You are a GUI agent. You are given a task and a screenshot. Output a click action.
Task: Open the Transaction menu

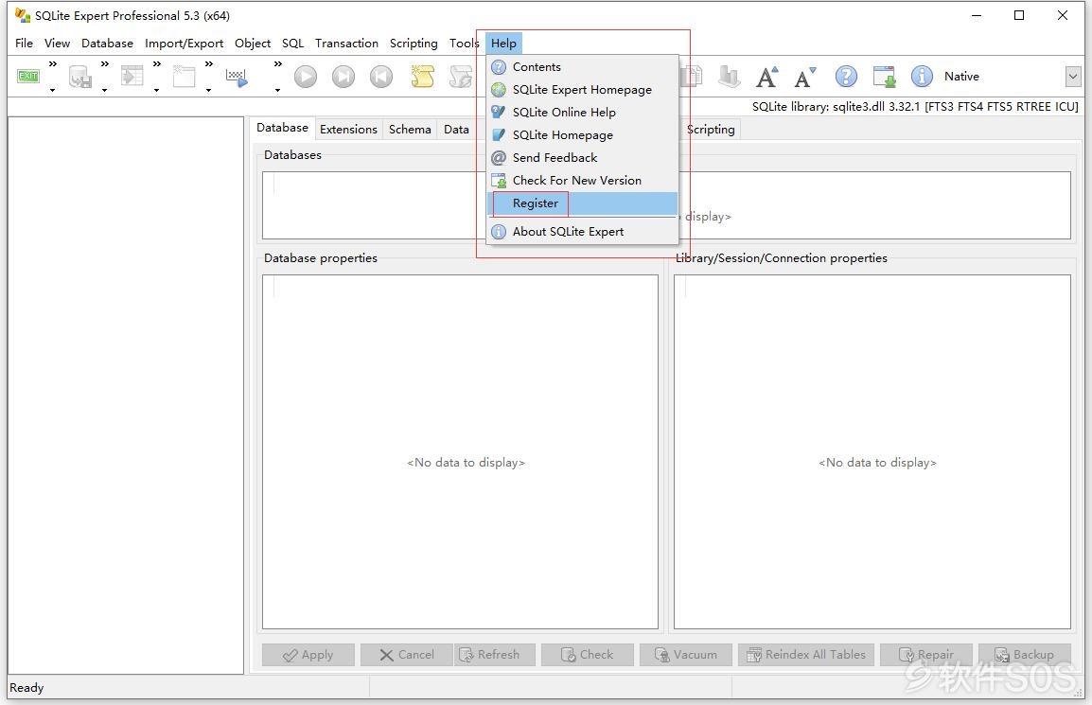(x=347, y=44)
